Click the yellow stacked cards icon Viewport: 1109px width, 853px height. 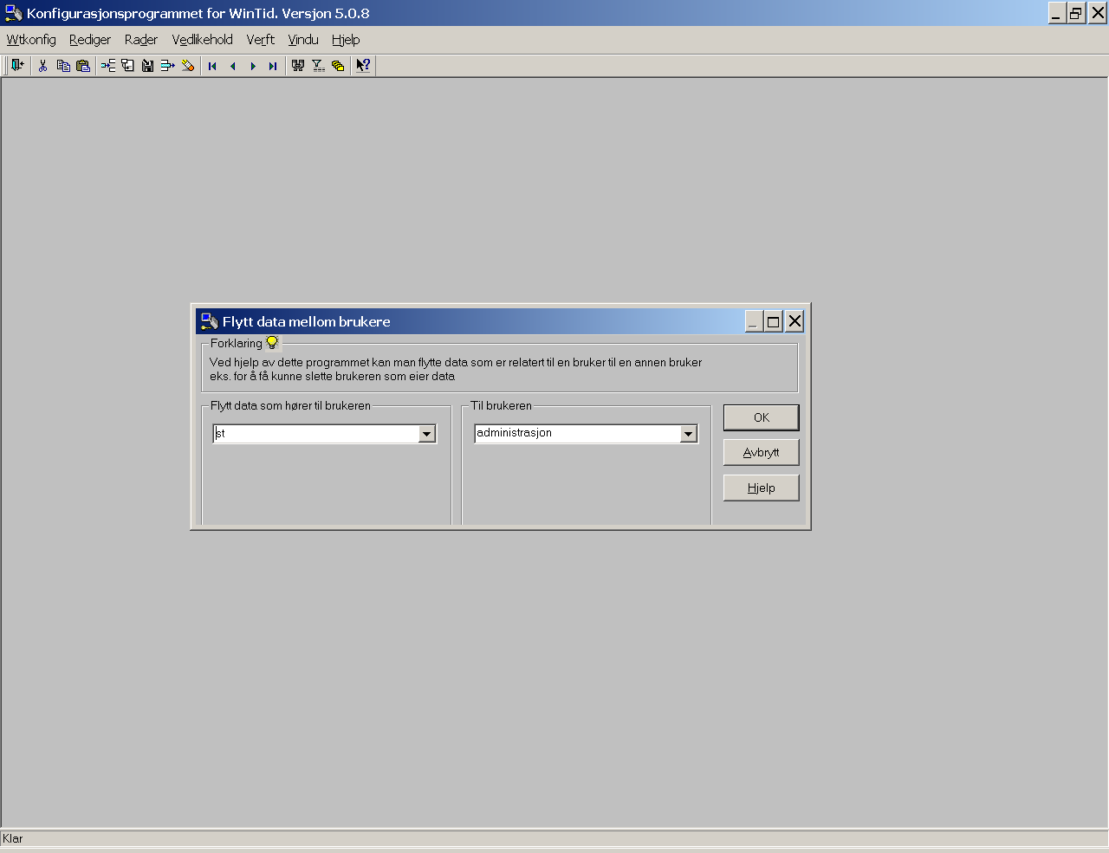click(x=338, y=65)
